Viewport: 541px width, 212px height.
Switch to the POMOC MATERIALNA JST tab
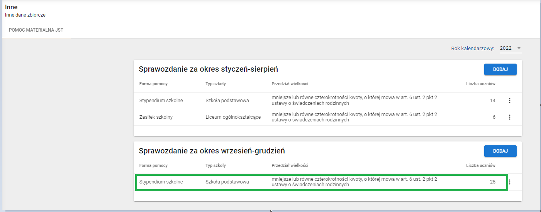click(36, 30)
